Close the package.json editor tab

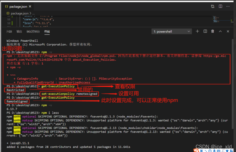30,7
